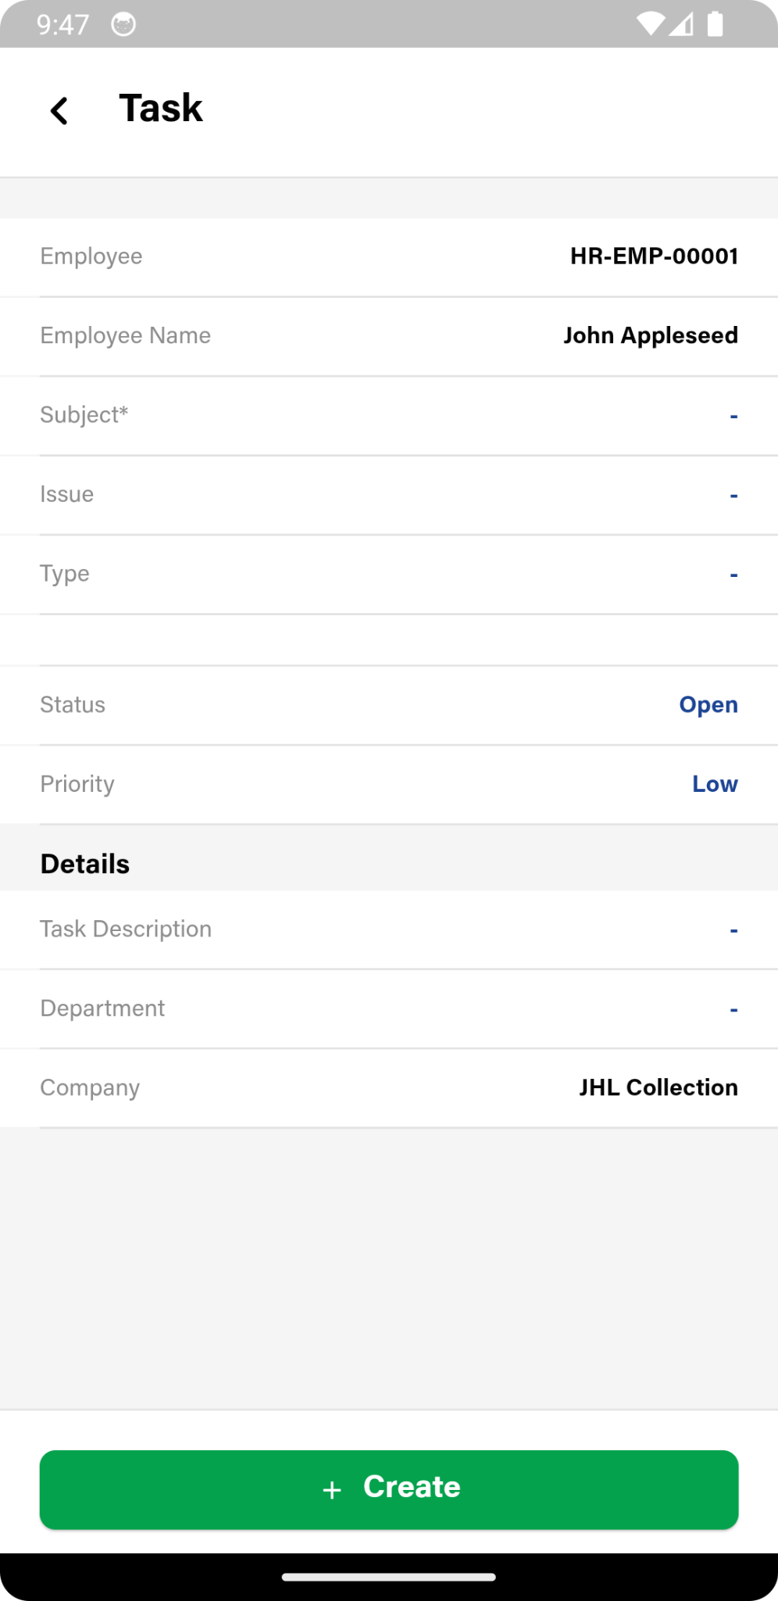Tap the notification face icon in status bar

(123, 24)
